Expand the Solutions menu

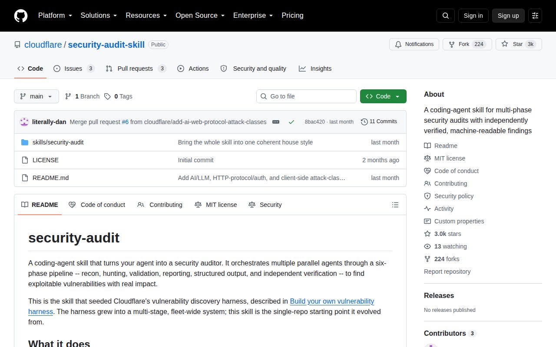(x=99, y=16)
